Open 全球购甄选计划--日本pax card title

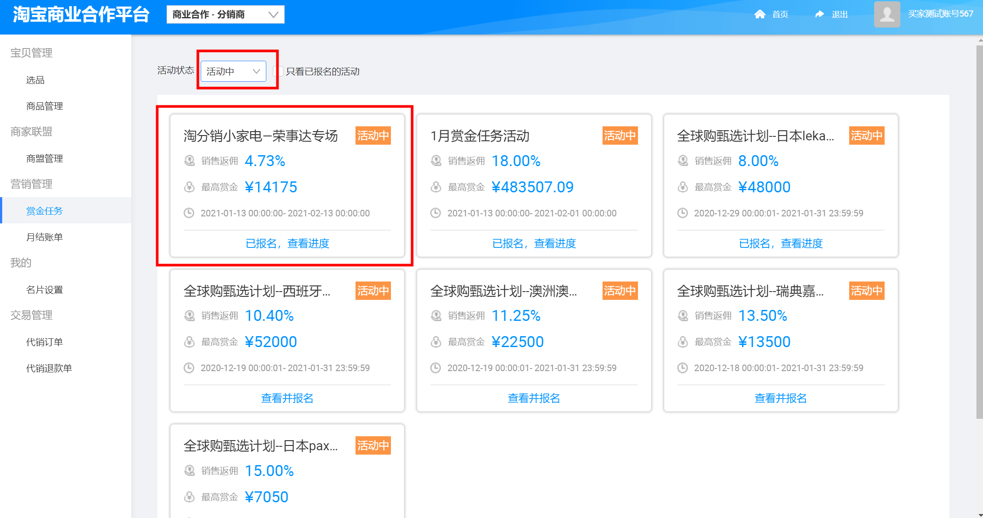pyautogui.click(x=261, y=446)
